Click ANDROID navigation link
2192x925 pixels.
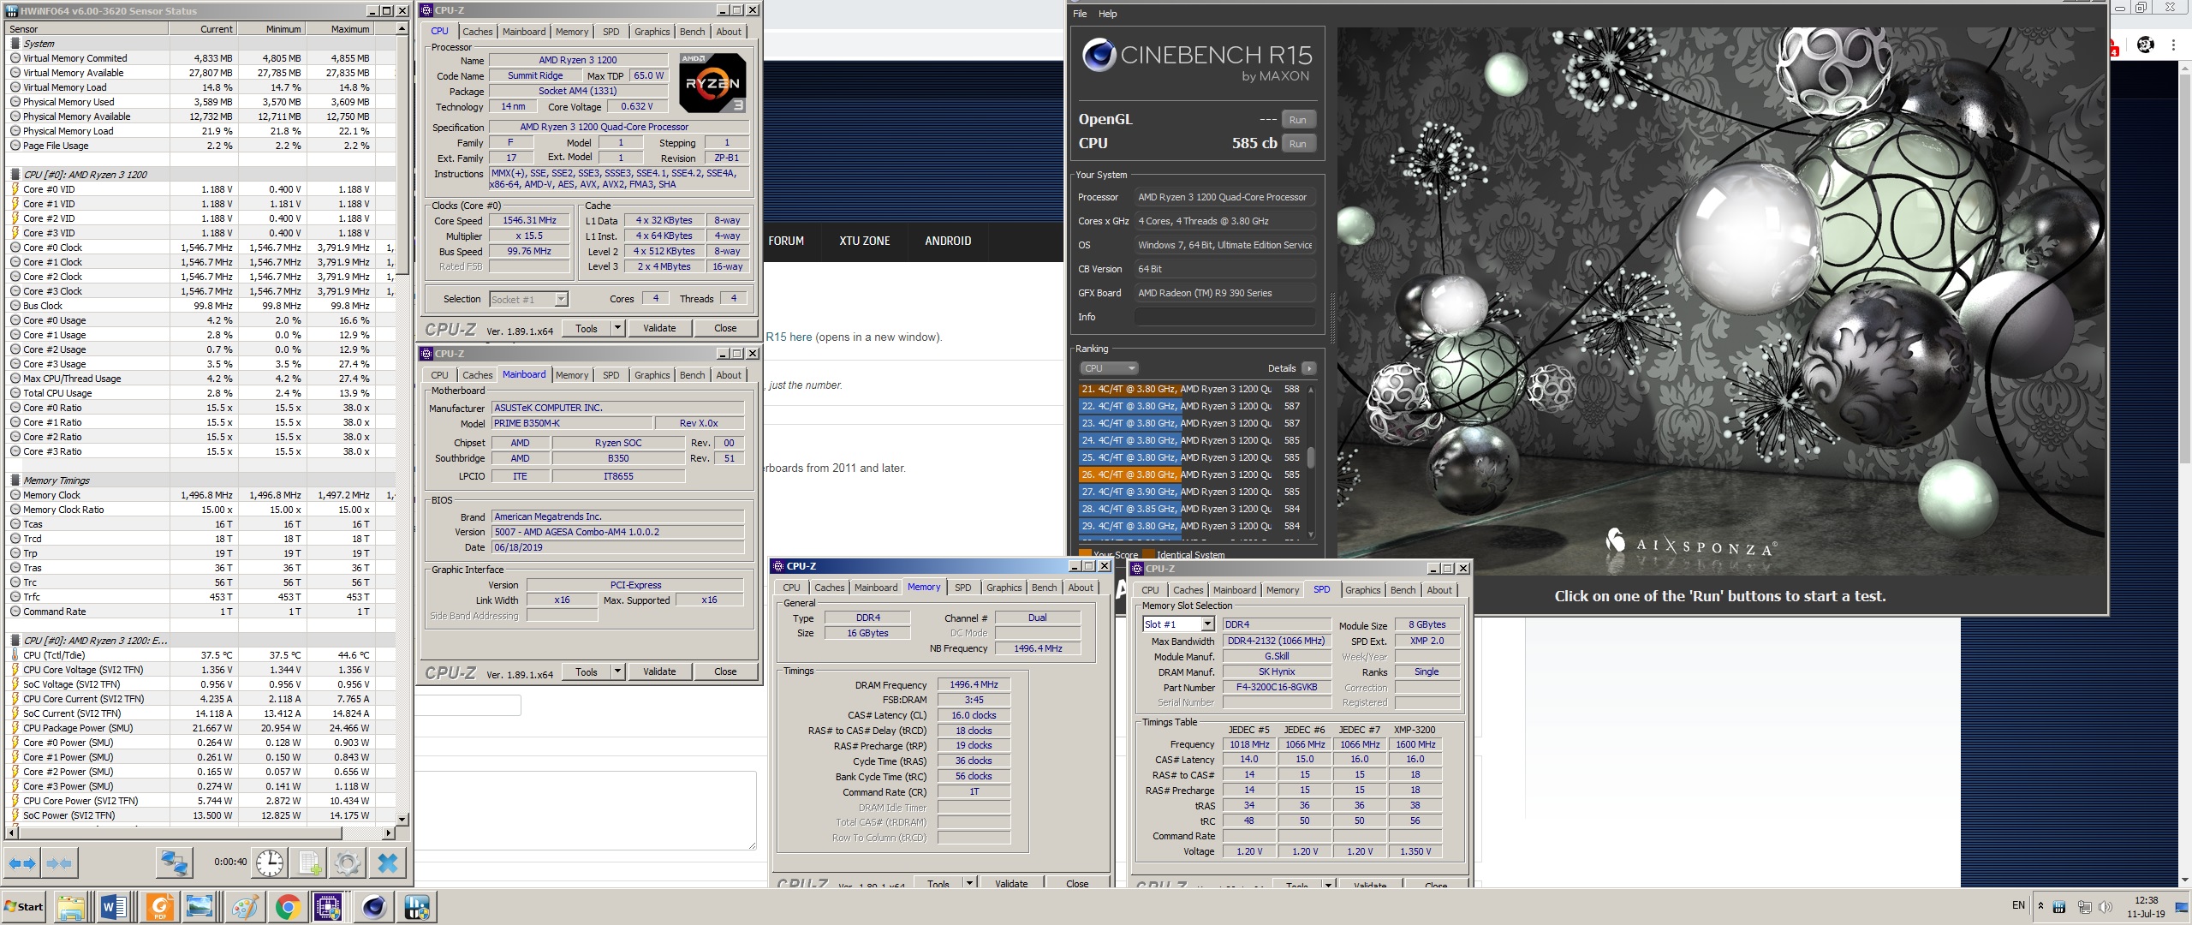click(x=948, y=242)
